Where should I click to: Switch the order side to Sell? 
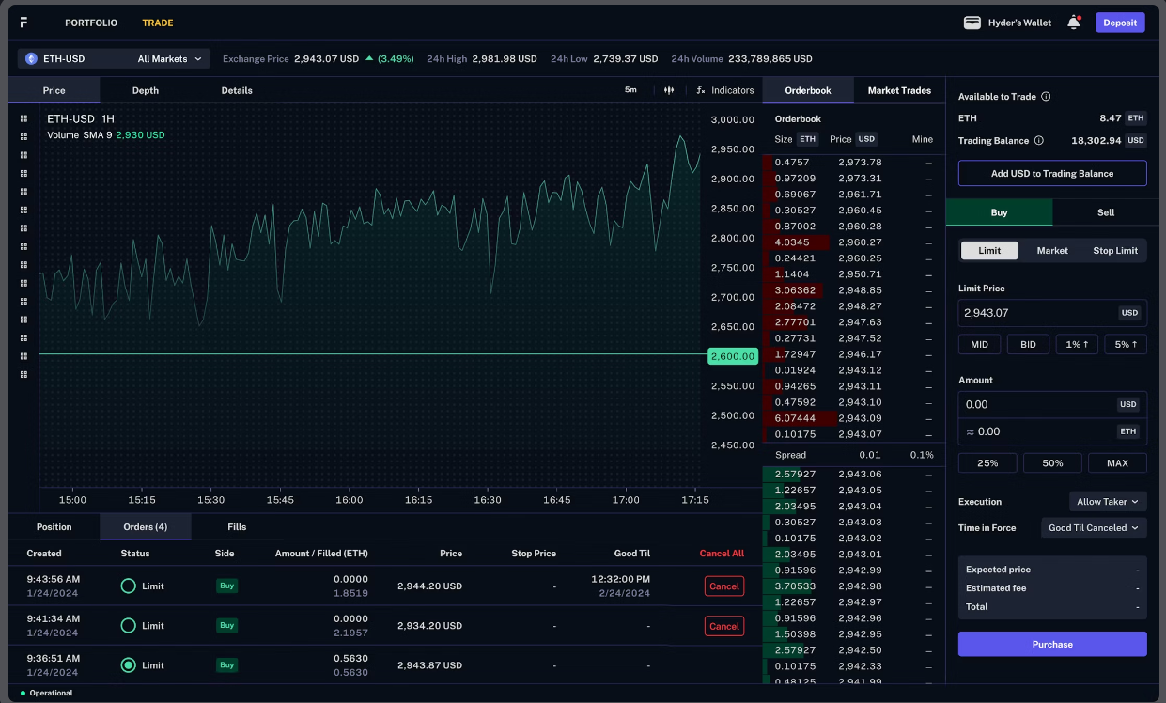click(1106, 212)
